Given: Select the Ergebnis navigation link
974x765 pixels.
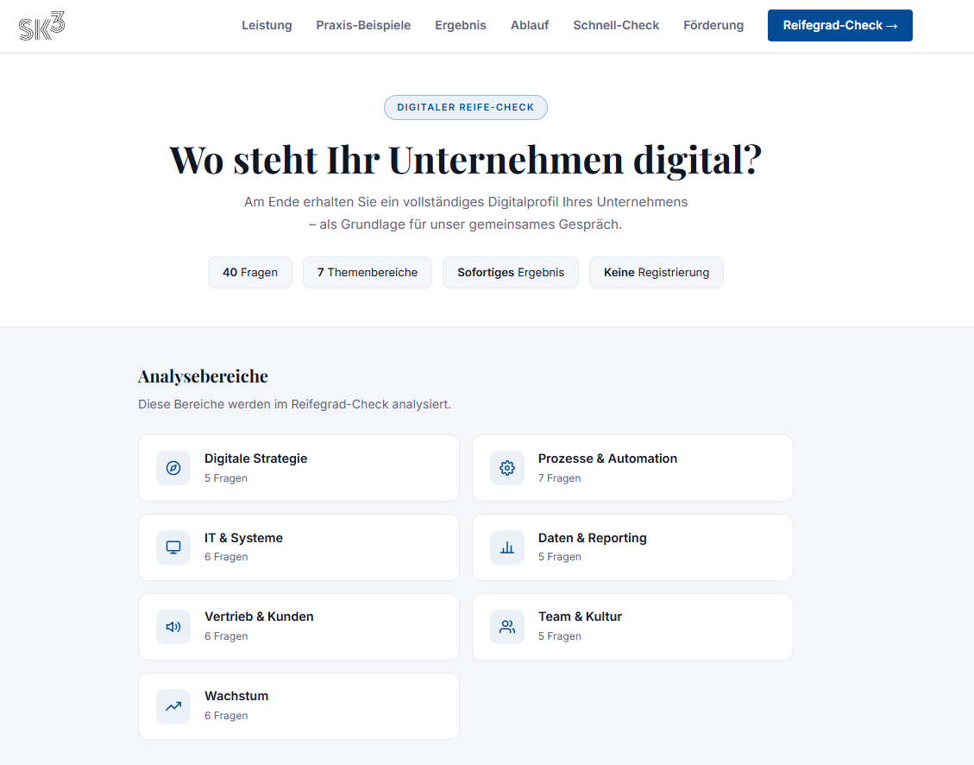Looking at the screenshot, I should (x=461, y=26).
